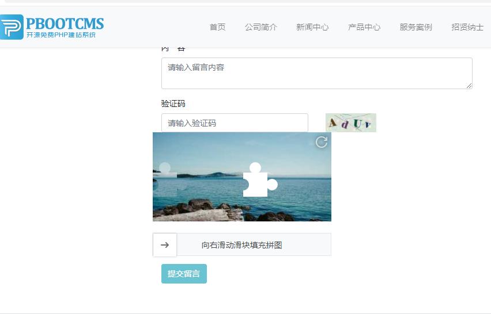Click the 向右滑动滑块填充拼图 slider track
This screenshot has height=314, width=491.
point(254,244)
